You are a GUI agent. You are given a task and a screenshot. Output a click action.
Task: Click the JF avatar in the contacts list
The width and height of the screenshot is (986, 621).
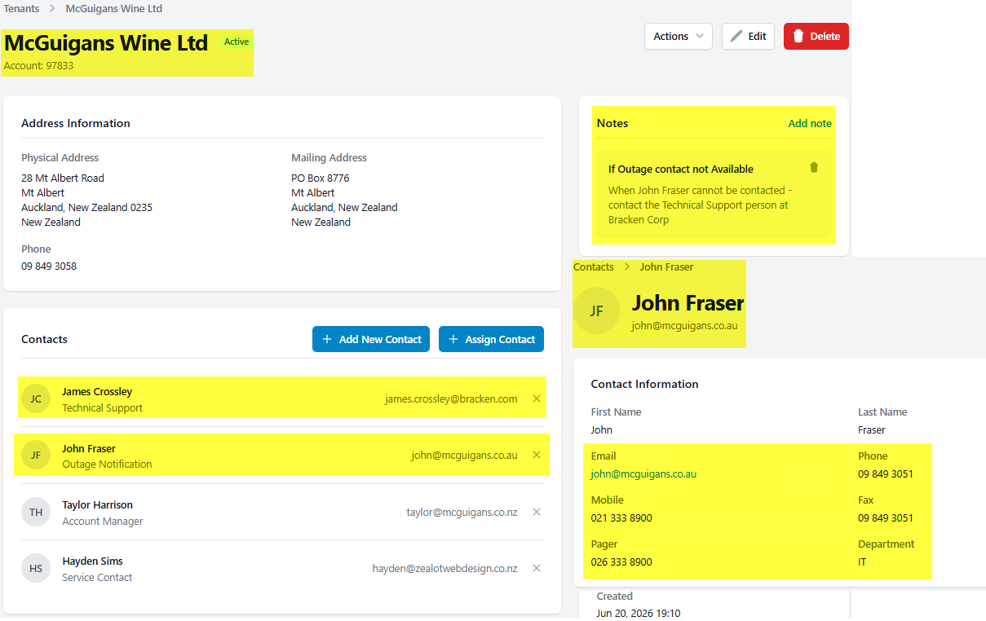tap(36, 456)
